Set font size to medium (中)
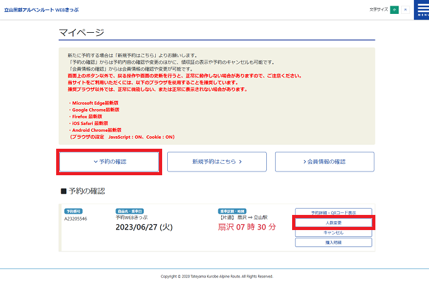The width and height of the screenshot is (429, 283). (394, 10)
